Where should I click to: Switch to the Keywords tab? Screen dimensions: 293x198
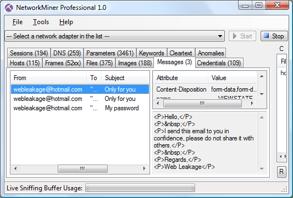coord(152,53)
